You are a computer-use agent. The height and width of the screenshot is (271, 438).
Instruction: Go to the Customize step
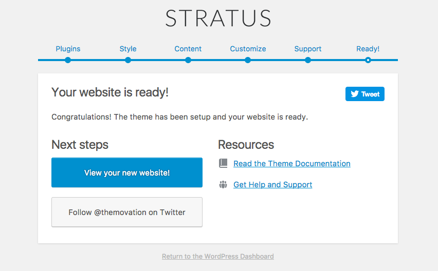point(248,49)
